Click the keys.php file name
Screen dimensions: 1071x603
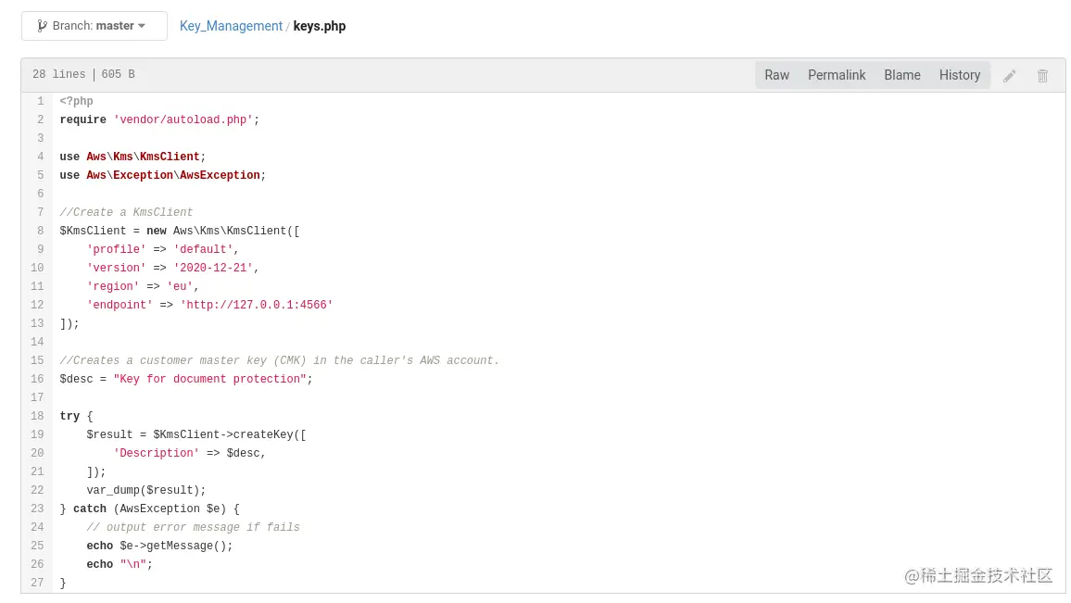click(320, 26)
